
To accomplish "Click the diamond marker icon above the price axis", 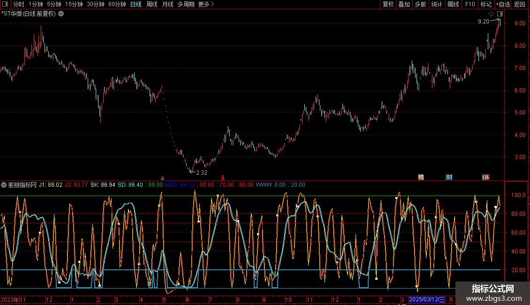I will 492,14.
